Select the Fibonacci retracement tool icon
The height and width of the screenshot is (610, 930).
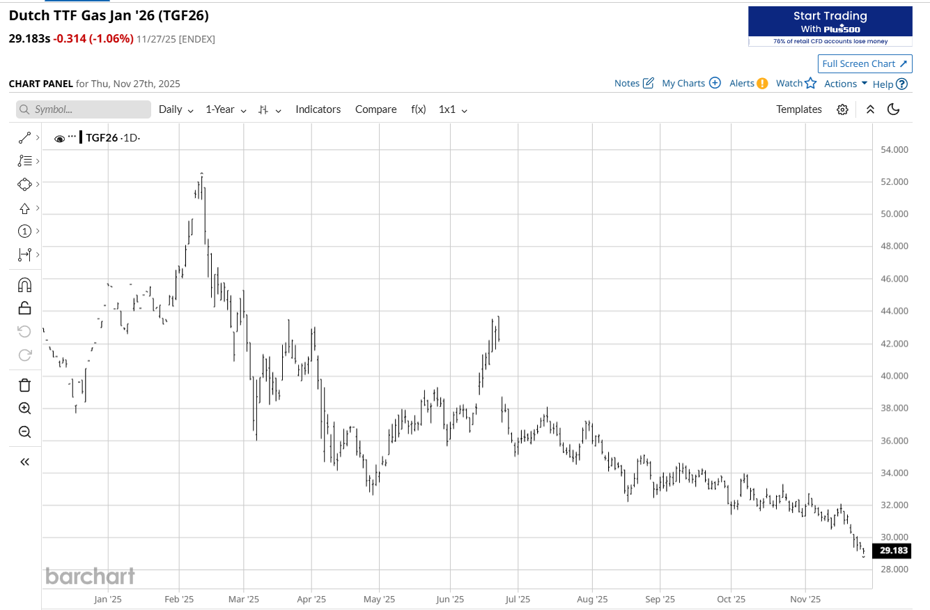point(24,161)
